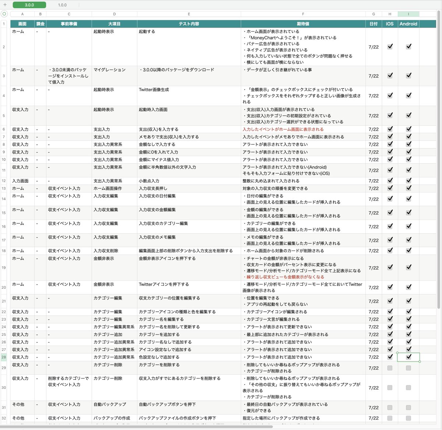Click the circular table selection icon
The width and height of the screenshot is (442, 430).
(x=4, y=14)
